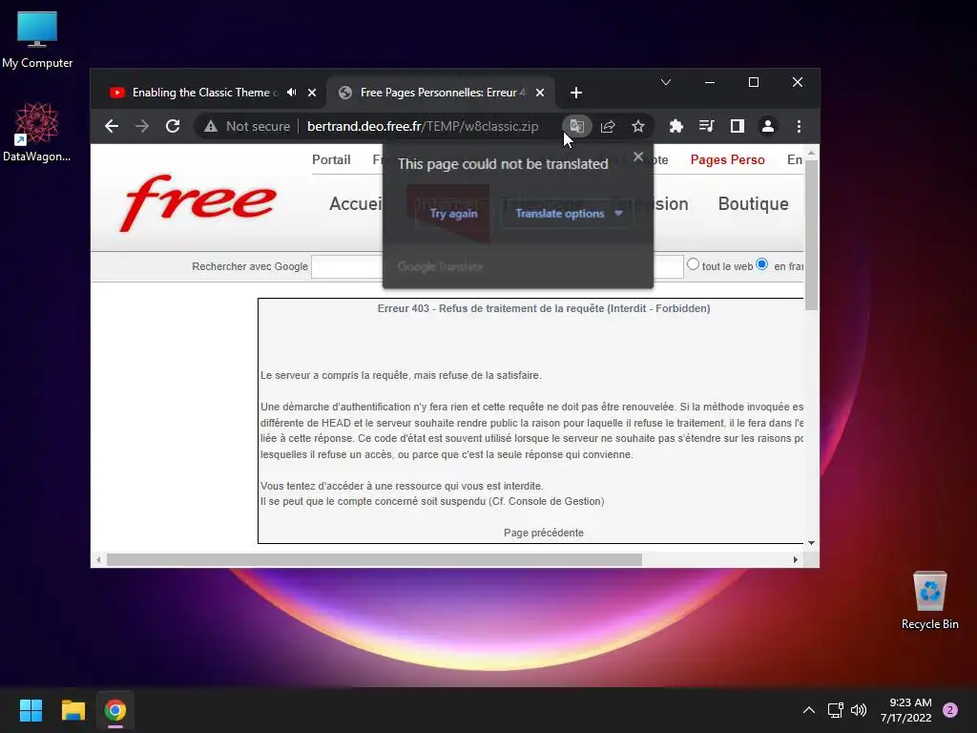Close the Enabling the Classic Theme tab

312,93
